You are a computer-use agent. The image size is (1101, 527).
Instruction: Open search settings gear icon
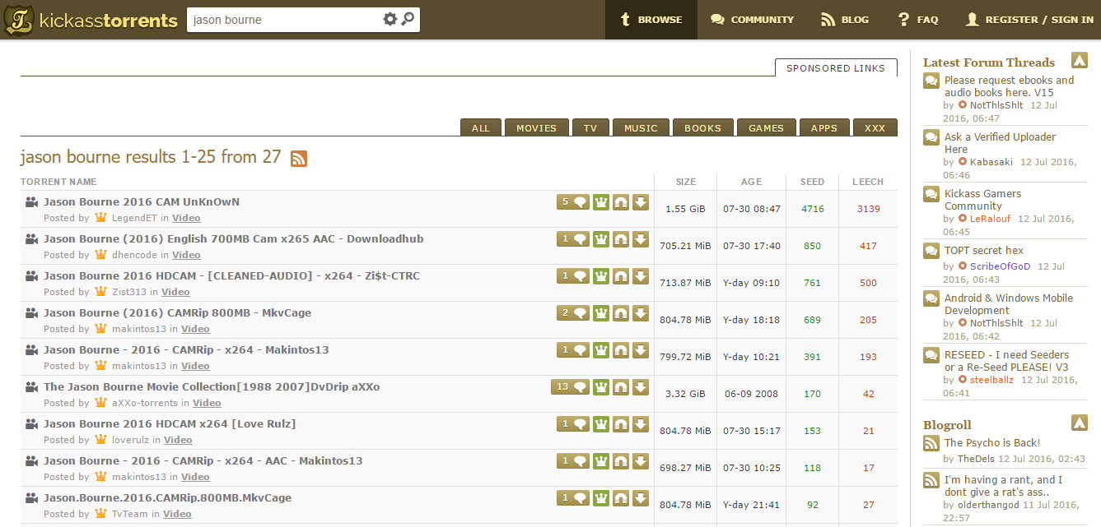(x=390, y=20)
